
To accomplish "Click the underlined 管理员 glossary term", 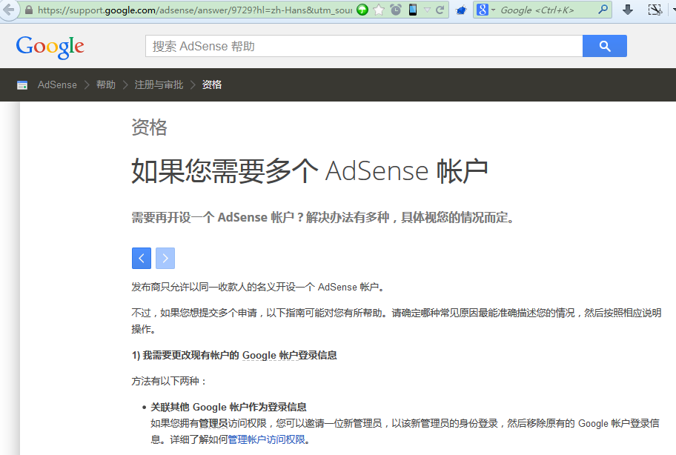I will 213,424.
